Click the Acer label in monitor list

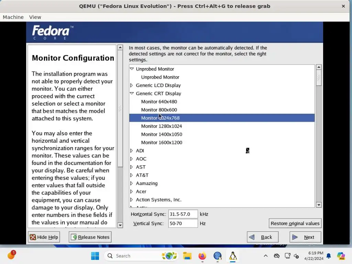click(141, 191)
